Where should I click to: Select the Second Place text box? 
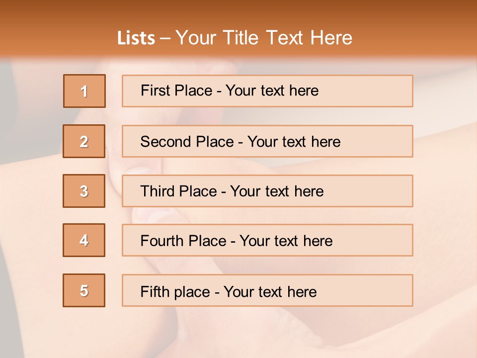[x=267, y=141]
